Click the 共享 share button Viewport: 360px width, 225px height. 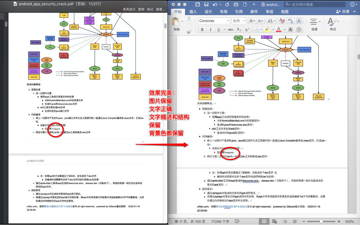343,12
